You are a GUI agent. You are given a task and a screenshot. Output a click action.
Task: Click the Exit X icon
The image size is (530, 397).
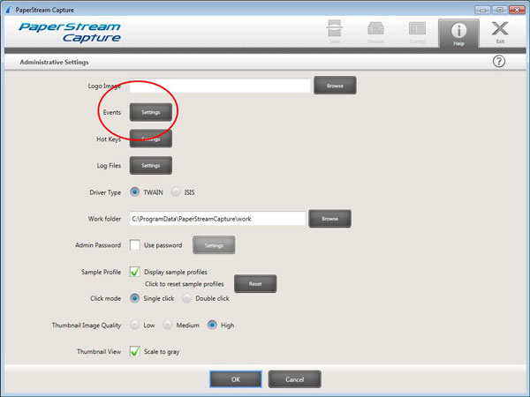(x=500, y=32)
